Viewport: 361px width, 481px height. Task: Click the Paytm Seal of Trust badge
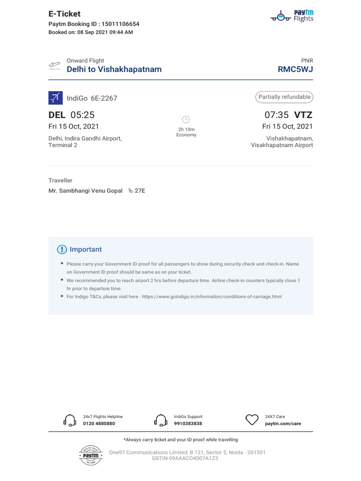(91, 455)
